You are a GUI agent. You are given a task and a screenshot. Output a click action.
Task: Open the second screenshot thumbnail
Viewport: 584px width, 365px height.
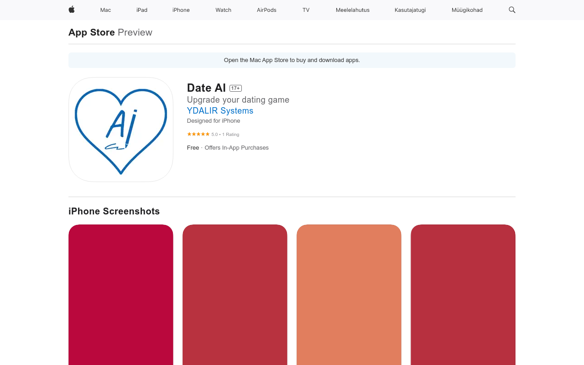click(x=235, y=295)
